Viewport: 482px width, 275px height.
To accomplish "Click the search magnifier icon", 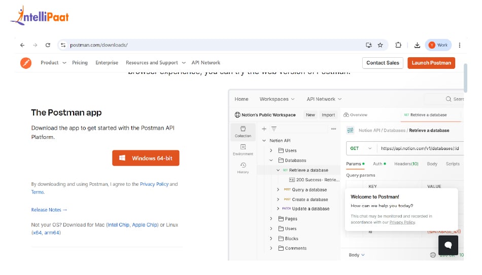I will point(449,99).
